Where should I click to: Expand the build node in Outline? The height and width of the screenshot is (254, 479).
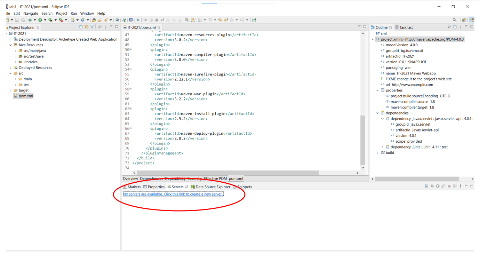coord(377,153)
